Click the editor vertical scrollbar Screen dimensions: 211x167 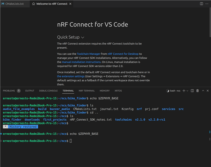coord(210,22)
